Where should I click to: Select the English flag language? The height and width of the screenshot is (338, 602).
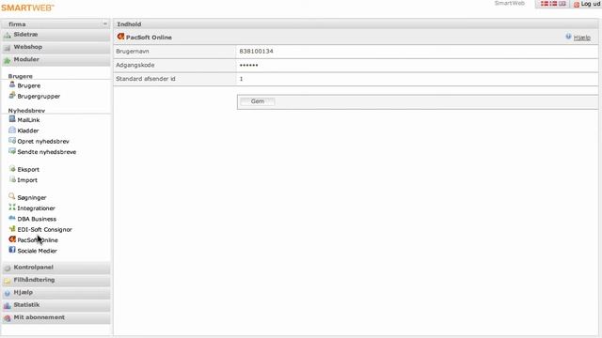coord(562,4)
